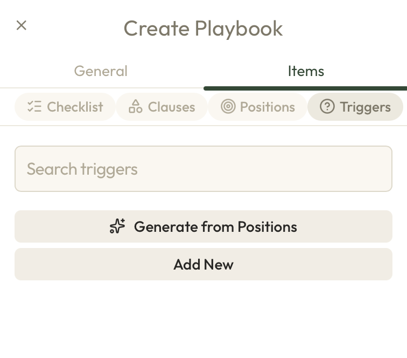This screenshot has width=407, height=358.
Task: Click the Positions target icon
Action: 228,106
